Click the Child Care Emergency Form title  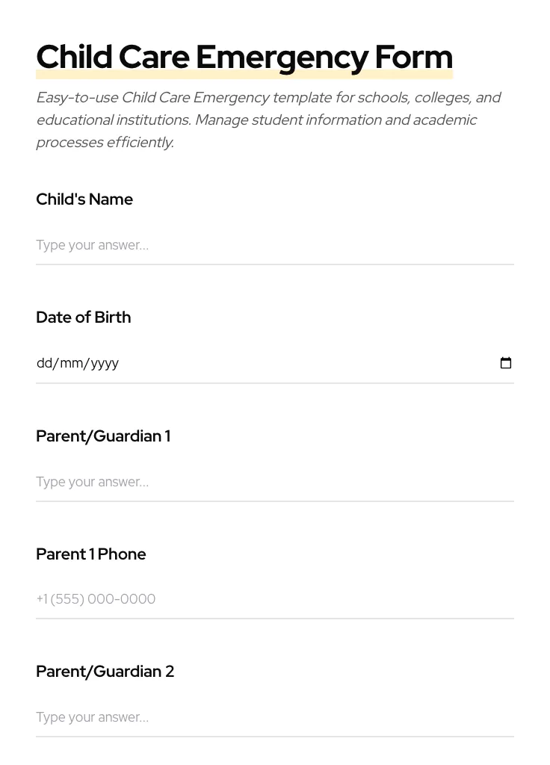coord(244,57)
